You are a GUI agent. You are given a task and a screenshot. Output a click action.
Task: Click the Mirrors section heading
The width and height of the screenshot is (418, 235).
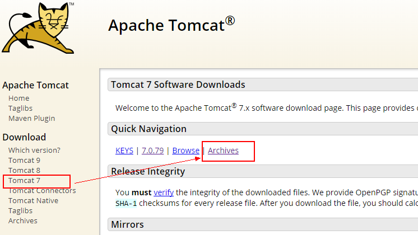tap(127, 224)
